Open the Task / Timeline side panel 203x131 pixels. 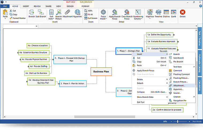200,38
